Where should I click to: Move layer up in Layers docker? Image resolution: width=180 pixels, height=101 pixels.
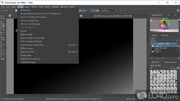161,58
